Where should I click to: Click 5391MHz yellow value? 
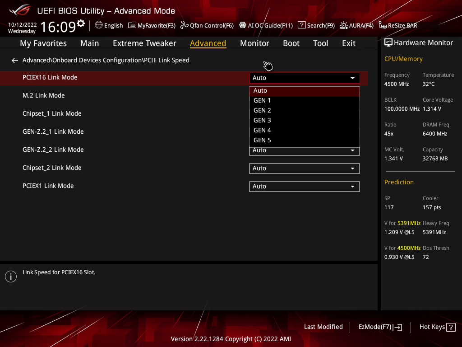coord(409,223)
